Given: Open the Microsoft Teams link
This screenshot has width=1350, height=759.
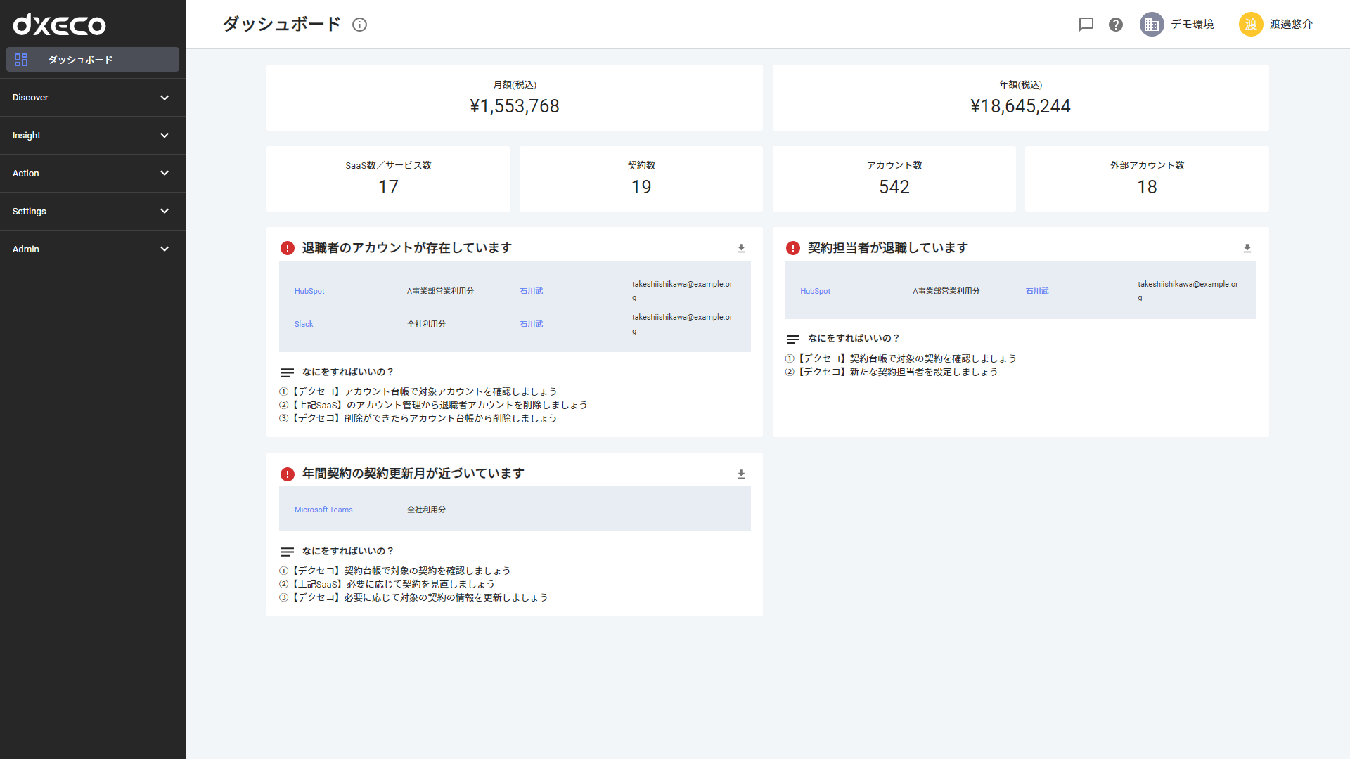Looking at the screenshot, I should pyautogui.click(x=323, y=510).
